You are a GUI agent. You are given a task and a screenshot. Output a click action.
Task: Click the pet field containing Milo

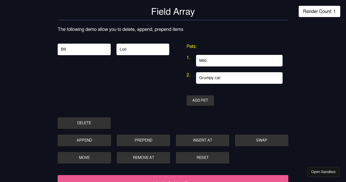click(239, 60)
